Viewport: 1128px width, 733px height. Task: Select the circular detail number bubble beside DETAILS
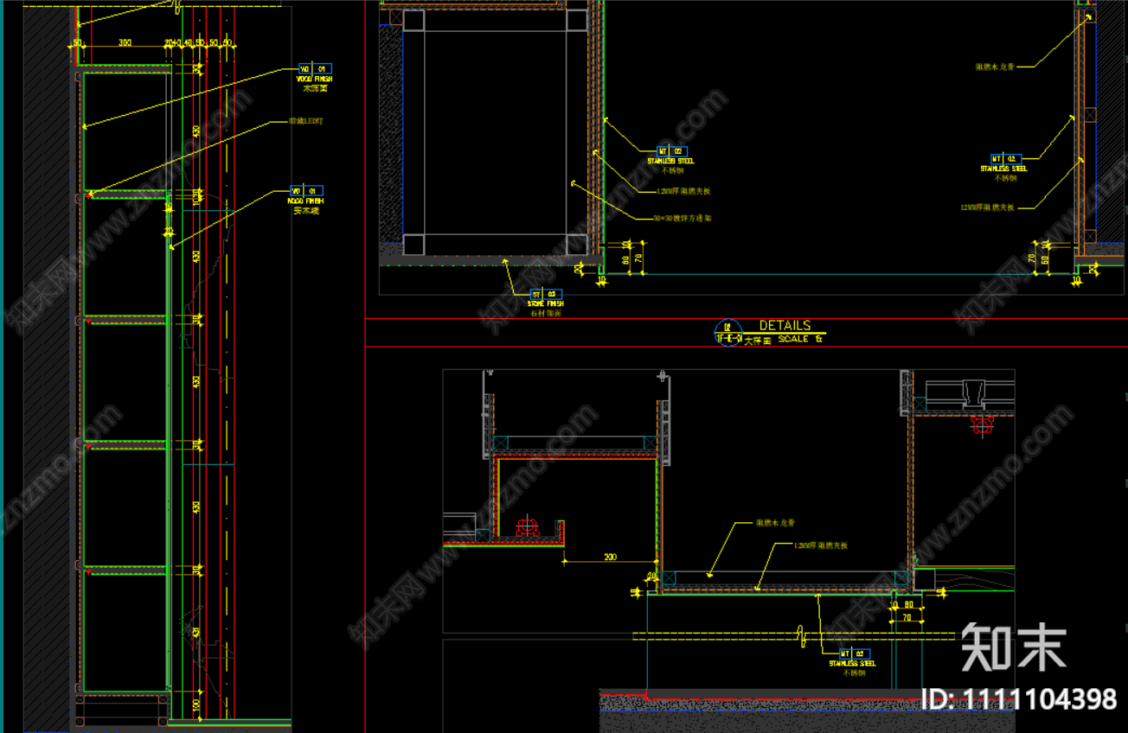pyautogui.click(x=728, y=332)
